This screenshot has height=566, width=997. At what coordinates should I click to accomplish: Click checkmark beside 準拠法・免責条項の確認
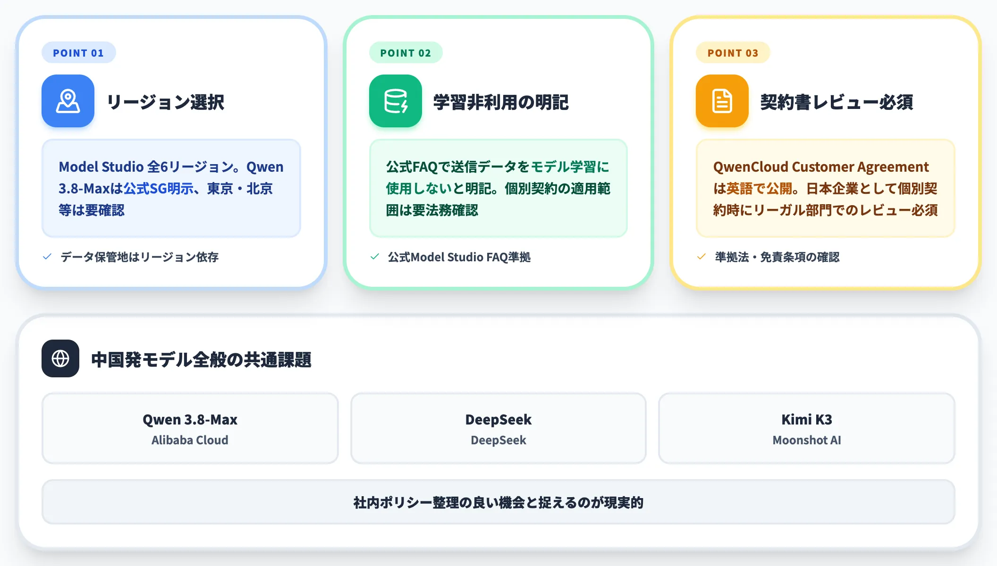tap(701, 257)
